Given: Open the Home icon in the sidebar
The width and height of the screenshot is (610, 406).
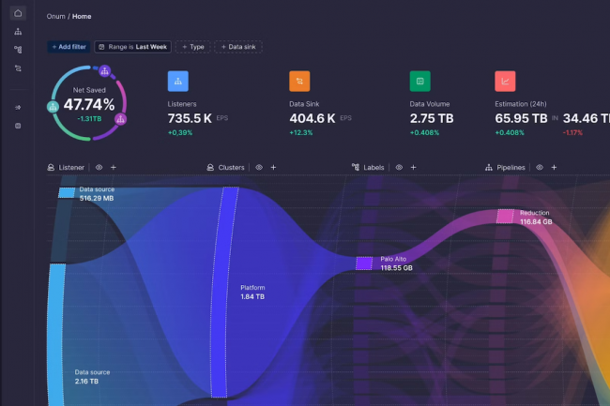Looking at the screenshot, I should point(18,13).
